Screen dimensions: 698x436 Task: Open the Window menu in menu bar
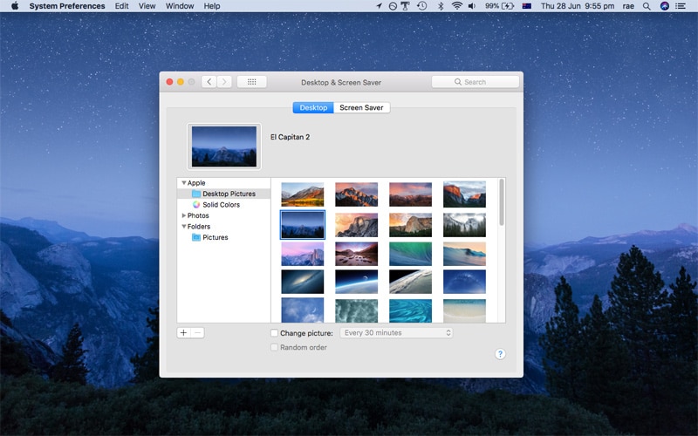pyautogui.click(x=179, y=6)
